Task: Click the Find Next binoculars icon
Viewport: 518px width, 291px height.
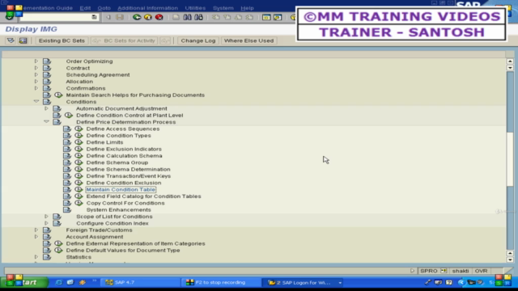Action: click(x=198, y=17)
